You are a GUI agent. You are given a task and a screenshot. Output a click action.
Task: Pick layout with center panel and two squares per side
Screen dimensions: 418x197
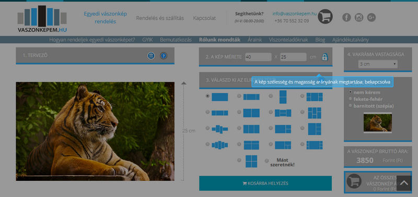click(315, 97)
